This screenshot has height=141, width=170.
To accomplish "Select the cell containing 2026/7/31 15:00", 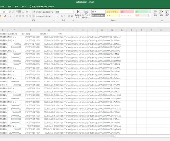I will [x=30, y=44].
